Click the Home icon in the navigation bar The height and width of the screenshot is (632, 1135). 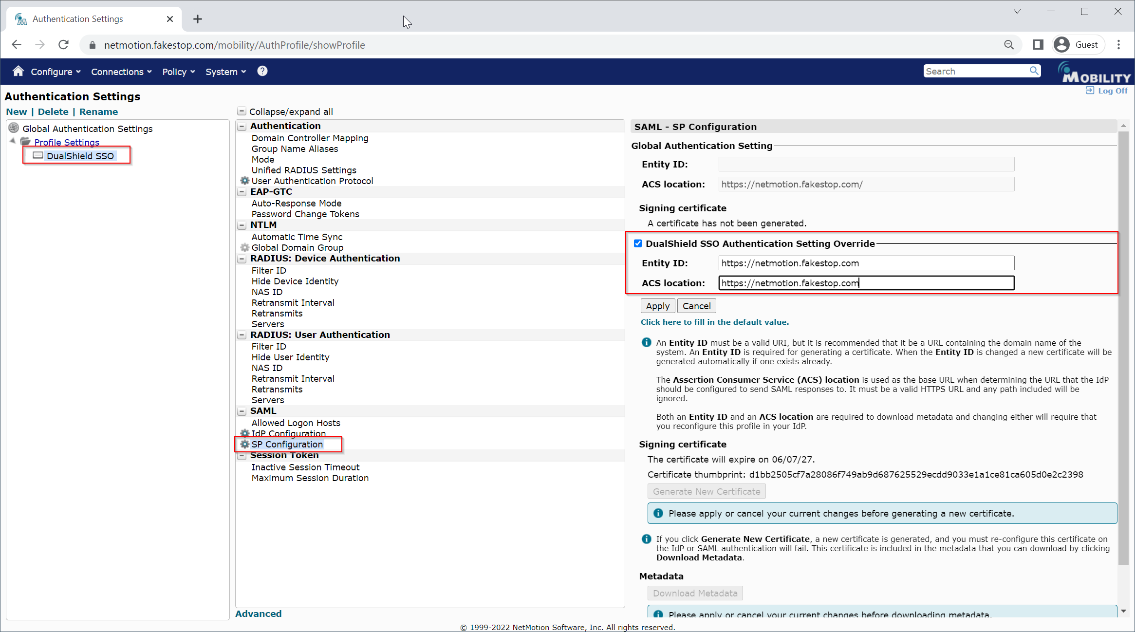(18, 71)
